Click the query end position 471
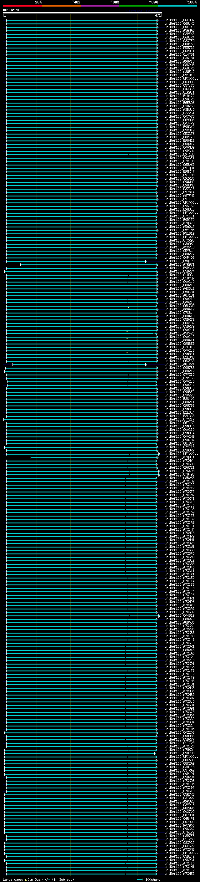Image resolution: width=200 pixels, height=882 pixels. (x=157, y=15)
